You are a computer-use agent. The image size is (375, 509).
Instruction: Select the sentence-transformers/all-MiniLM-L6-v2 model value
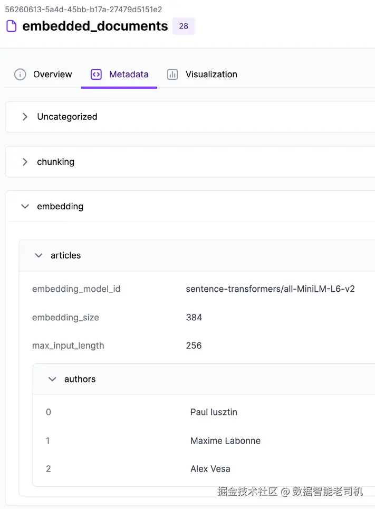click(x=270, y=289)
